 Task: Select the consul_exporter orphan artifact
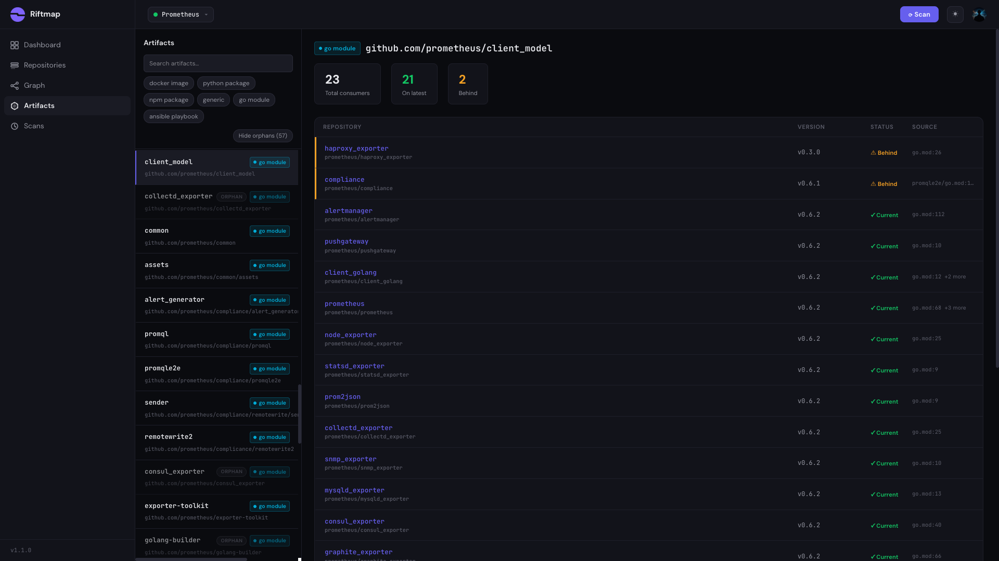click(x=217, y=477)
